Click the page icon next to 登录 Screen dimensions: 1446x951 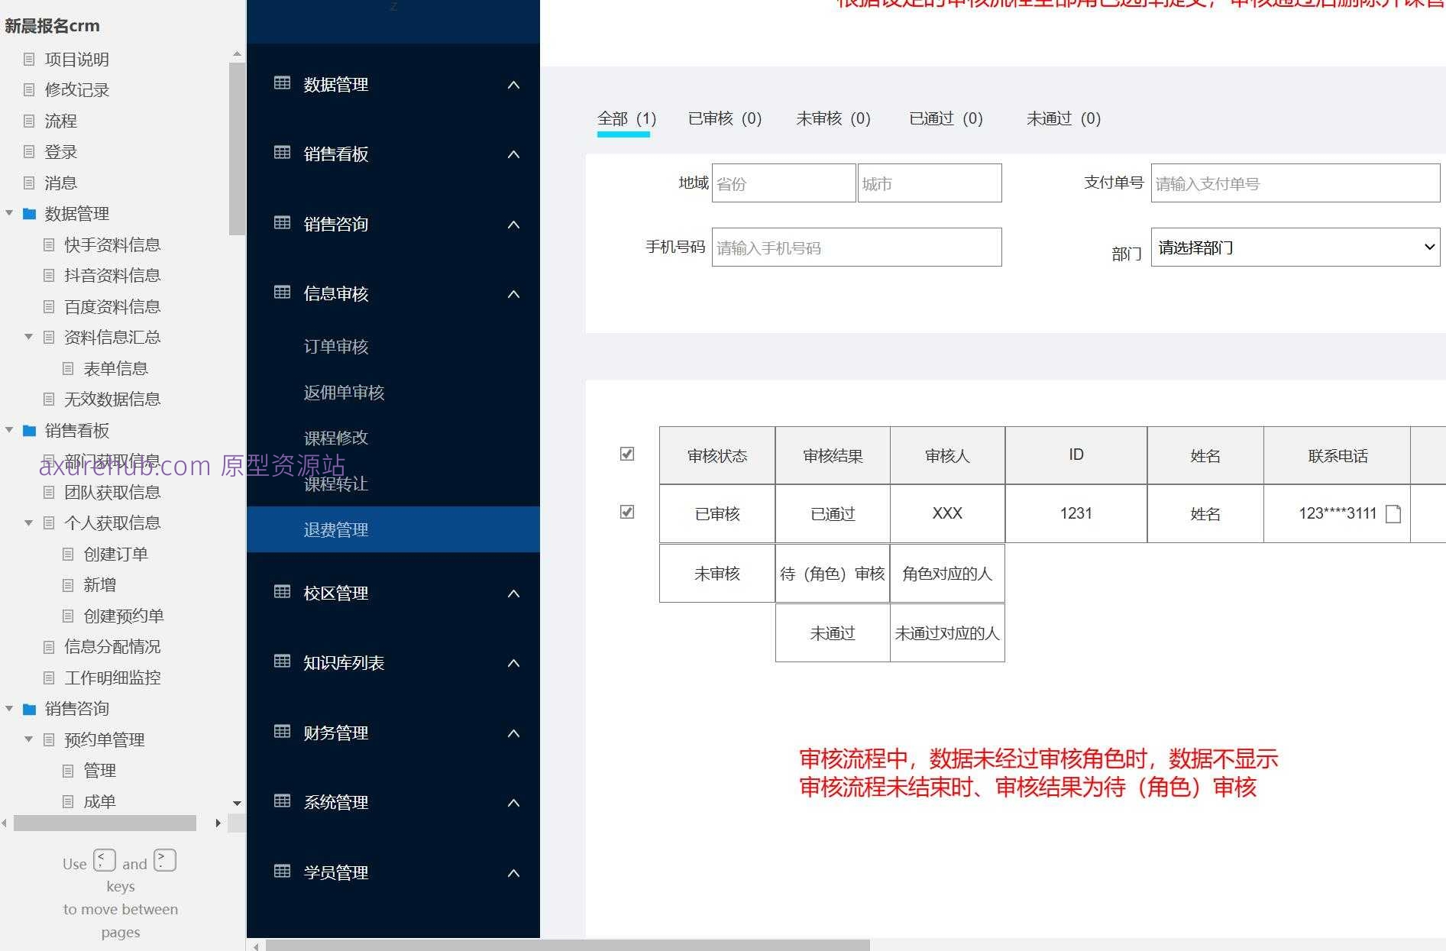point(29,151)
